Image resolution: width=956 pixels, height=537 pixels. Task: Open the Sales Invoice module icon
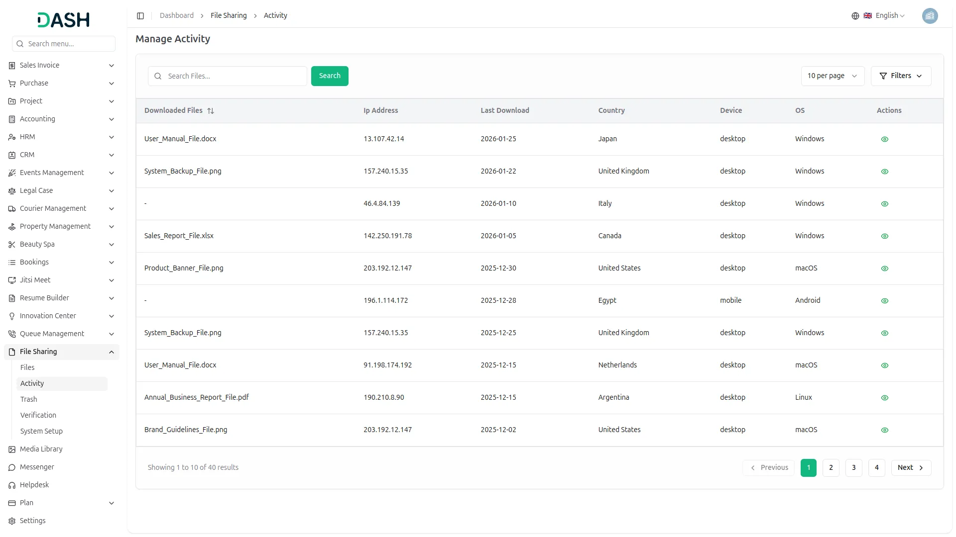pos(11,65)
